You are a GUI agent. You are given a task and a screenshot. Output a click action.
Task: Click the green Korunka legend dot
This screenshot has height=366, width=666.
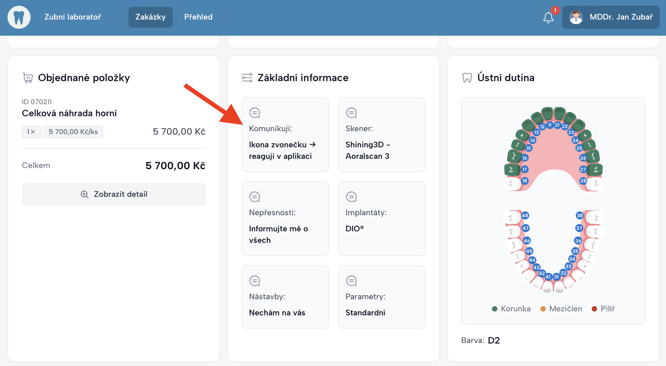click(495, 309)
